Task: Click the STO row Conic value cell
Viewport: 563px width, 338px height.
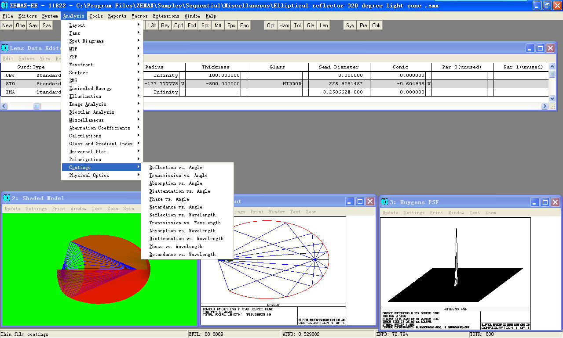Action: click(398, 83)
